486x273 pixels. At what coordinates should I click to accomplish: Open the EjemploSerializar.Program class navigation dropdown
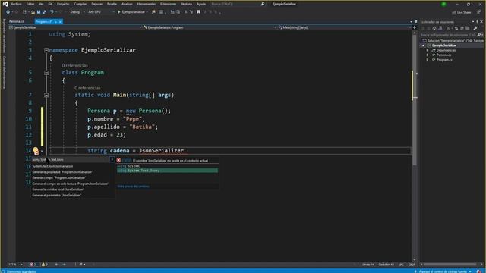(x=210, y=27)
